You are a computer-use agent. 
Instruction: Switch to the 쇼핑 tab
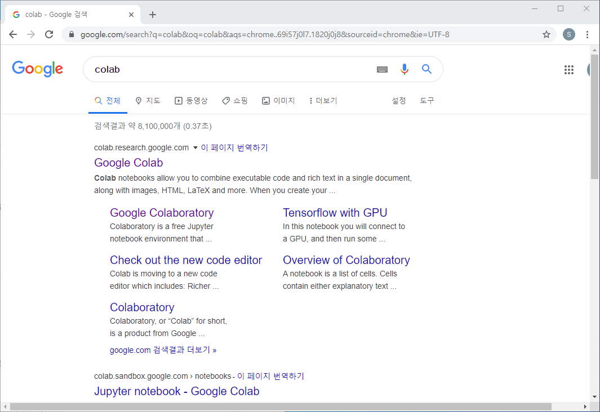coord(234,101)
